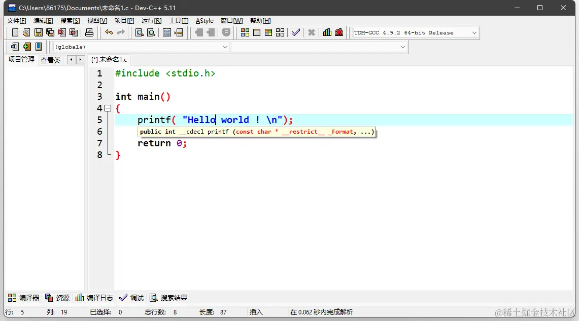Image resolution: width=579 pixels, height=321 pixels.
Task: Compile and run colored window icon
Action: (268, 32)
